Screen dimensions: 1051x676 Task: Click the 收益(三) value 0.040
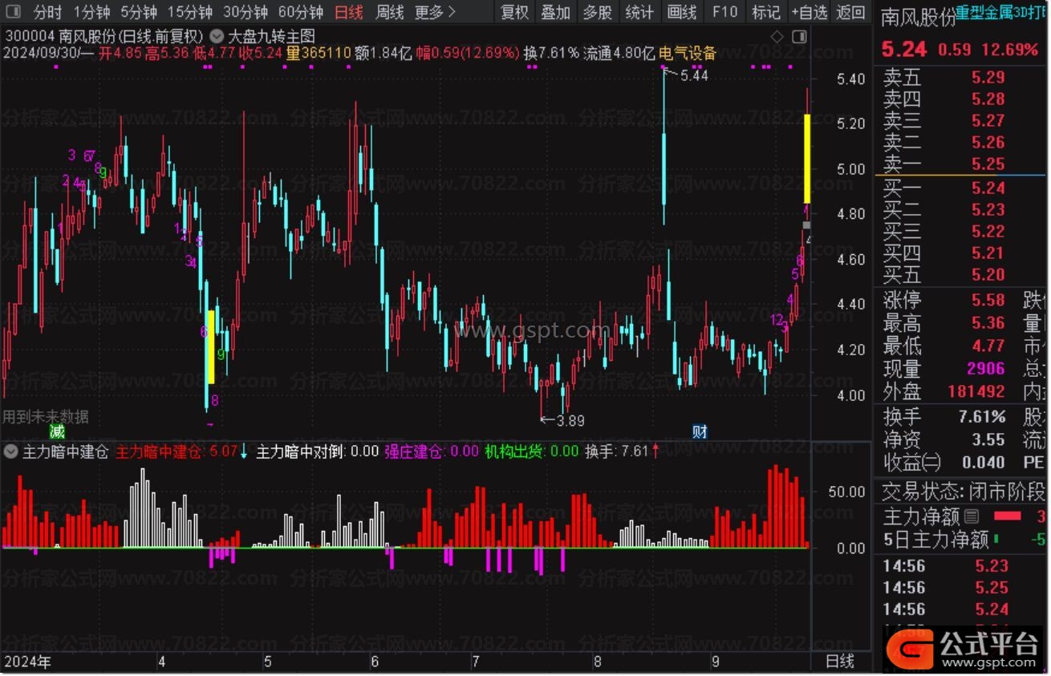[x=983, y=463]
